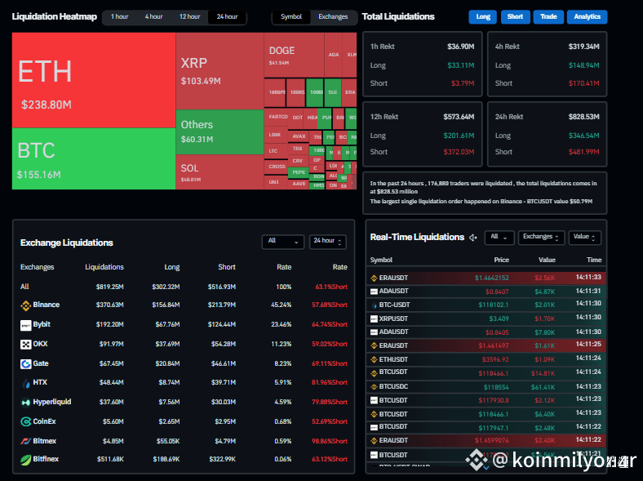Open the Analytics button
This screenshot has height=481, width=643.
point(588,17)
